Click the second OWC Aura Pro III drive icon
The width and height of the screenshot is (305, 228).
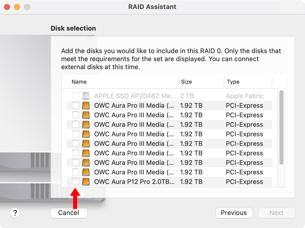click(x=86, y=115)
